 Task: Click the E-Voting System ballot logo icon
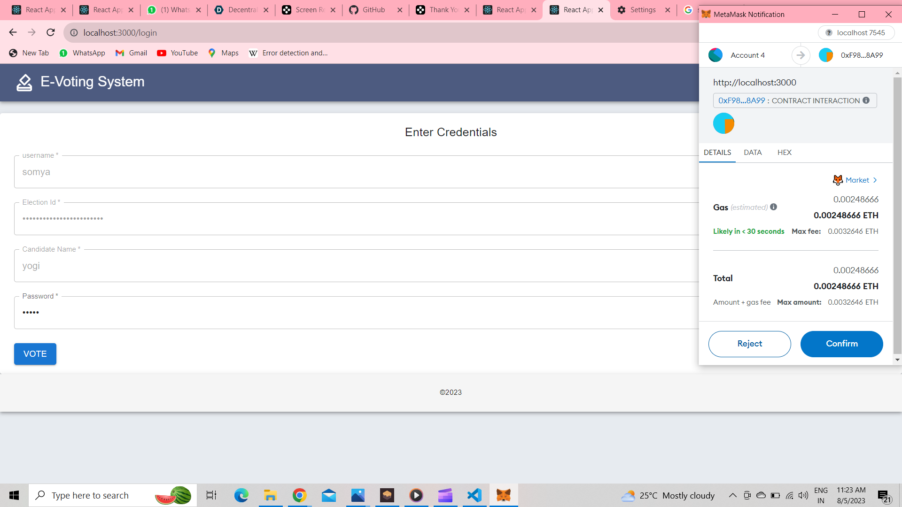click(x=24, y=82)
